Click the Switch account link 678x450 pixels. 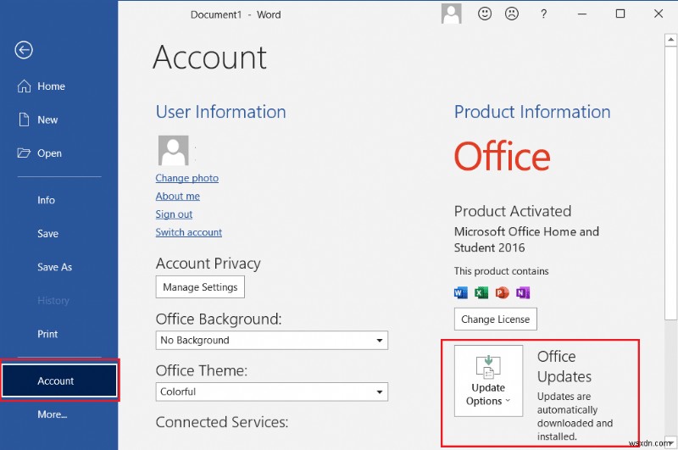(x=188, y=232)
